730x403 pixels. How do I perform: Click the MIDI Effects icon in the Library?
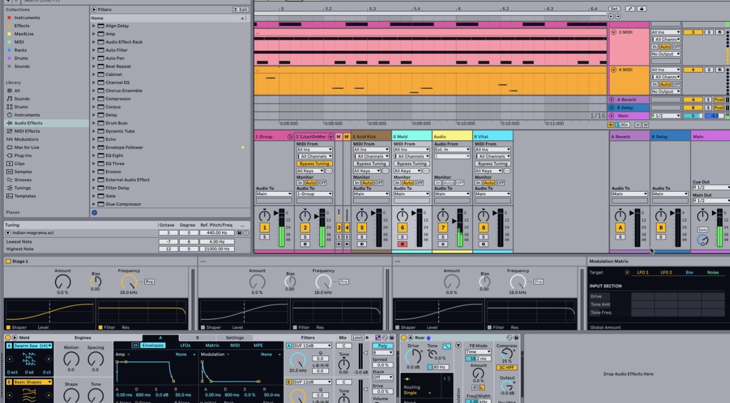10,131
